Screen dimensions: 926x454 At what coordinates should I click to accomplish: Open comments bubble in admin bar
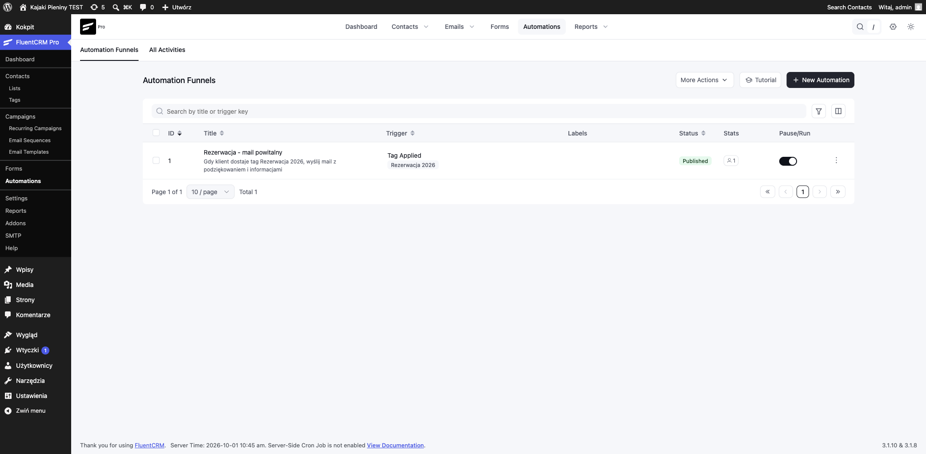[x=147, y=7]
